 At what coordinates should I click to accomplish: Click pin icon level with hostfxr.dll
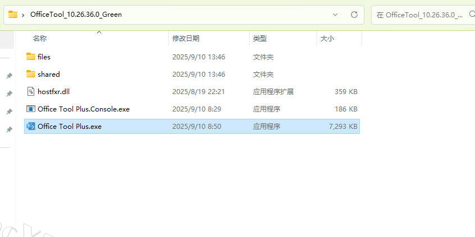10,94
